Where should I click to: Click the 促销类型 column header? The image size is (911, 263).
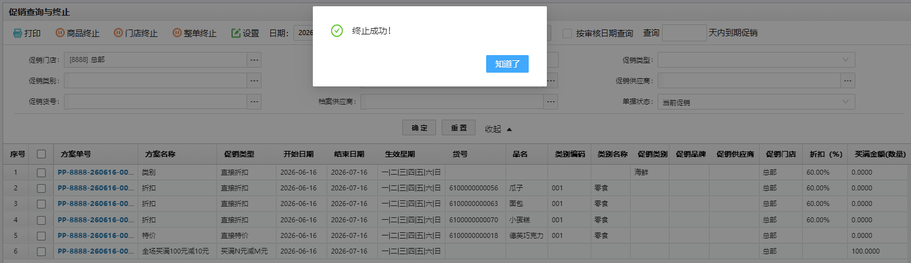(239, 154)
